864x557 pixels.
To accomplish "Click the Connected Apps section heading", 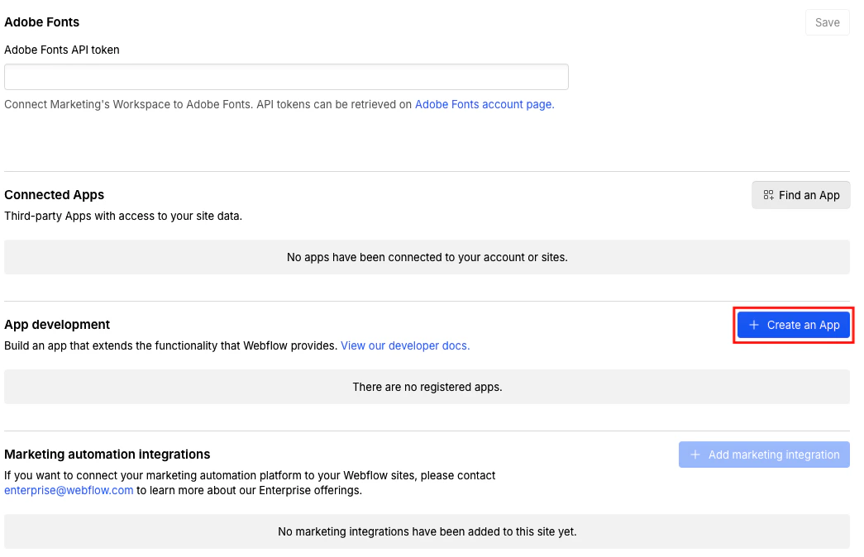I will pyautogui.click(x=55, y=195).
